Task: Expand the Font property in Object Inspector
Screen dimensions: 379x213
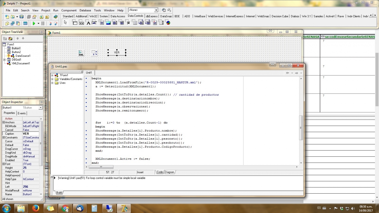Action: pyautogui.click(x=4, y=164)
